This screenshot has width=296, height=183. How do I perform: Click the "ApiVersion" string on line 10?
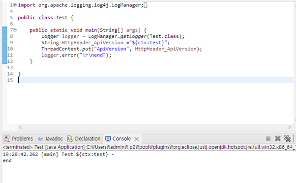(x=112, y=49)
